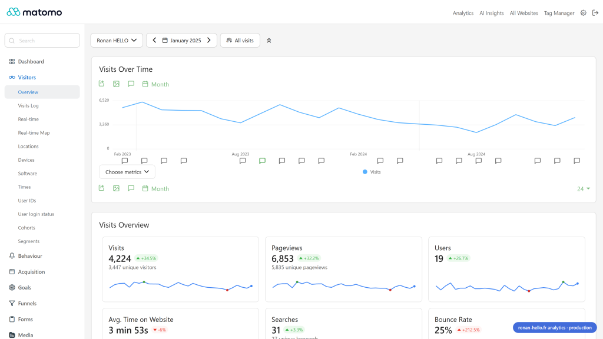Go to the month before January 2025
This screenshot has height=339, width=603.
(155, 41)
